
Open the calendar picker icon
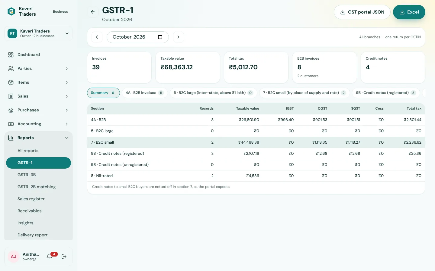click(x=160, y=37)
